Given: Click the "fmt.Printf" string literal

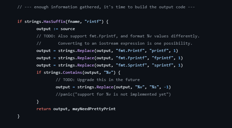Looking at the screenshot, I should (130, 51).
